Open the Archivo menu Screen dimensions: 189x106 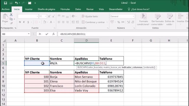click(6, 9)
